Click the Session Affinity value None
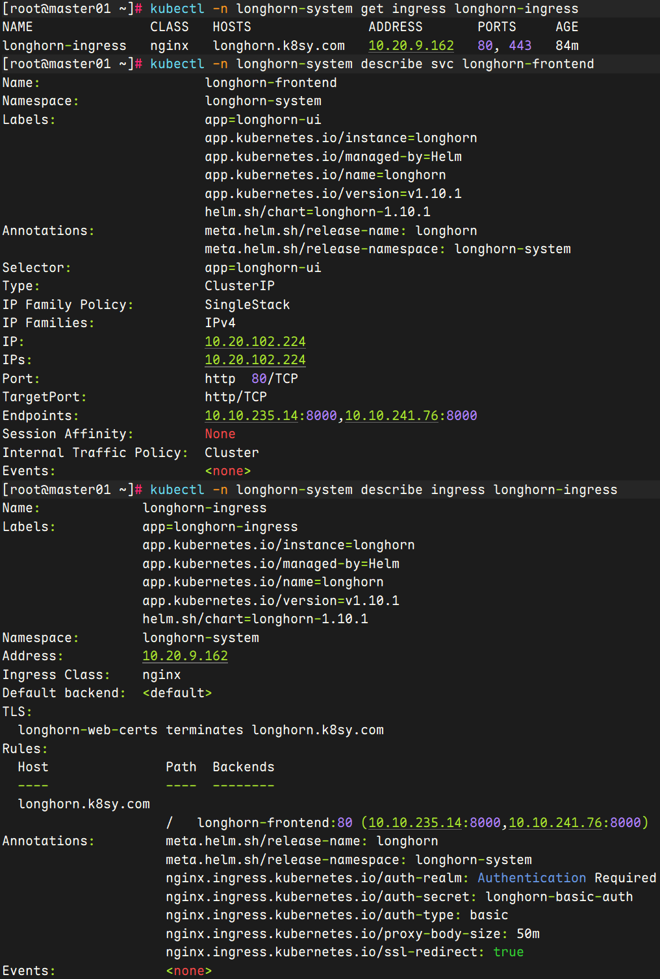Screen dimensions: 660x979 click(220, 434)
